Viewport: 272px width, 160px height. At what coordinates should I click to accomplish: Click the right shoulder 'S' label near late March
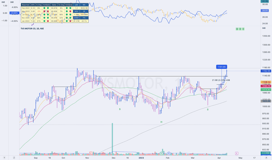(208, 109)
